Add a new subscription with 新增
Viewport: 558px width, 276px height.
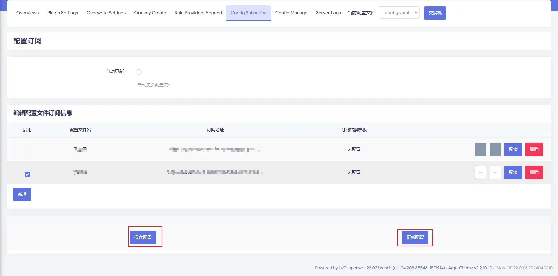[x=22, y=194]
